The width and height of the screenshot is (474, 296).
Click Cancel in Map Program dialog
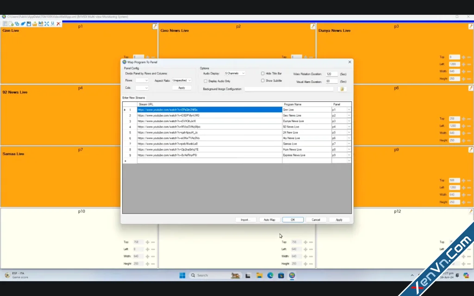tap(316, 220)
